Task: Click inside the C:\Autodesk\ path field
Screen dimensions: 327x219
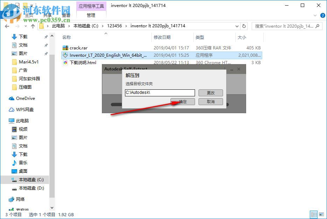Action: click(x=160, y=93)
